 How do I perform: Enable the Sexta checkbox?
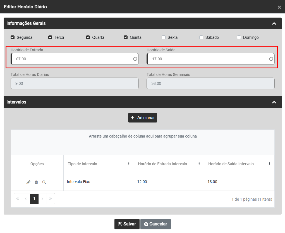164,37
